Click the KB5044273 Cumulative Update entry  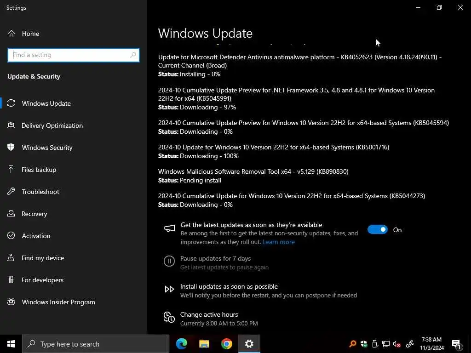291,196
